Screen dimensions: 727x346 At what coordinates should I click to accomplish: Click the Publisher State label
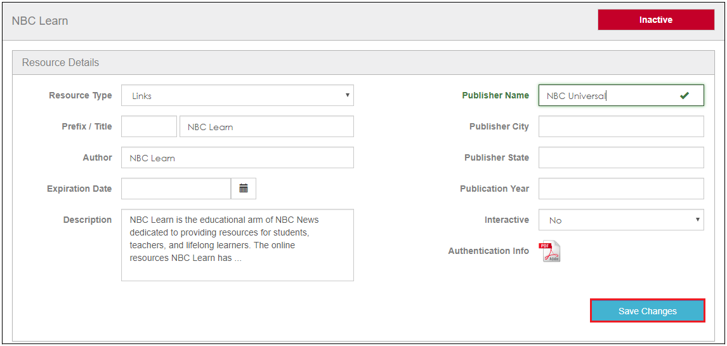[x=497, y=157]
